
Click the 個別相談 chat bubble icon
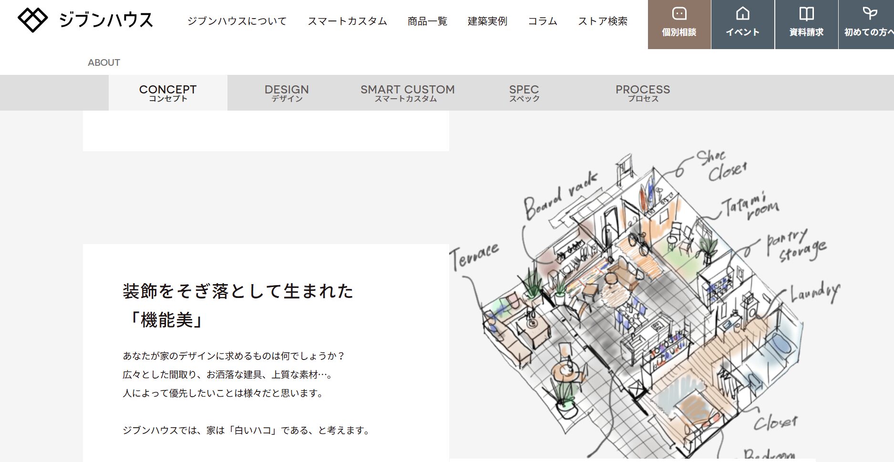(679, 14)
